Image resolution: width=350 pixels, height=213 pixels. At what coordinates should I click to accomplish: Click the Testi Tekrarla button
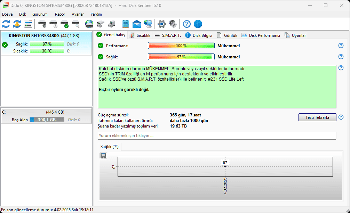point(317,117)
